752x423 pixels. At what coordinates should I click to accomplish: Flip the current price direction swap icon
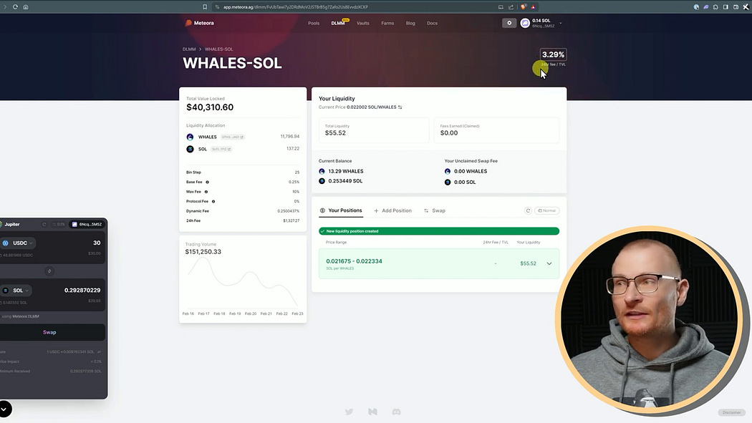coord(400,107)
